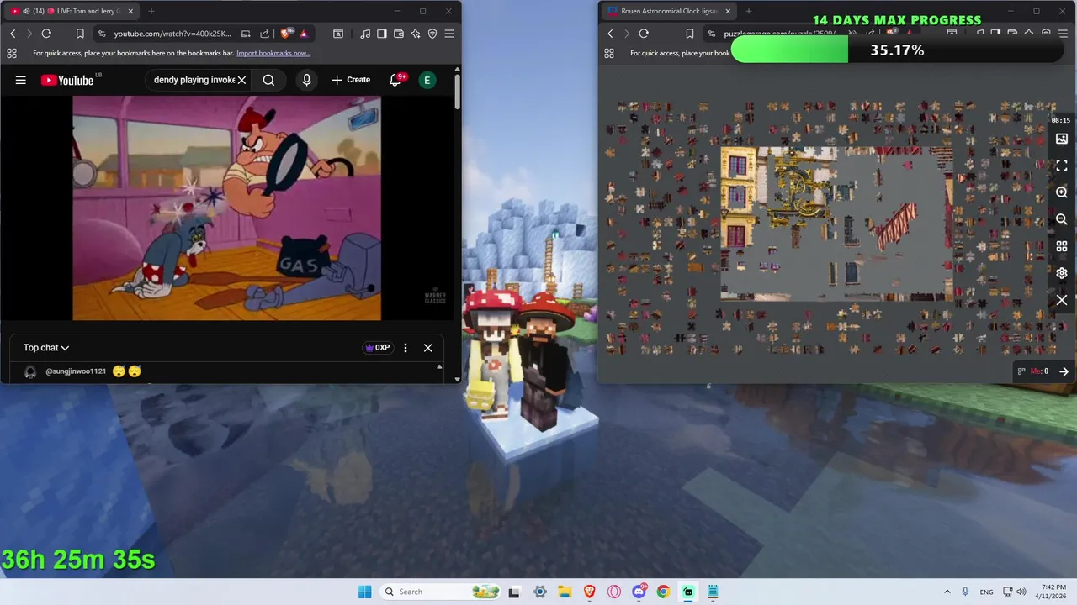Image resolution: width=1077 pixels, height=605 pixels.
Task: Open Brave main menu in puzzle window
Action: coord(1063,34)
